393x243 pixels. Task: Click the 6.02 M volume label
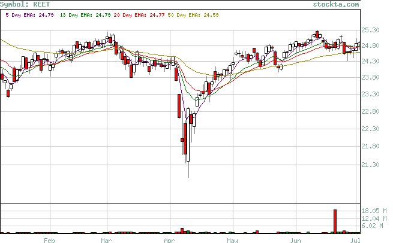click(372, 226)
